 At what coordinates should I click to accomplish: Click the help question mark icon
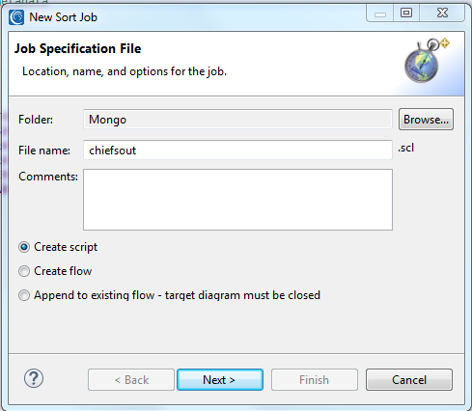point(34,378)
